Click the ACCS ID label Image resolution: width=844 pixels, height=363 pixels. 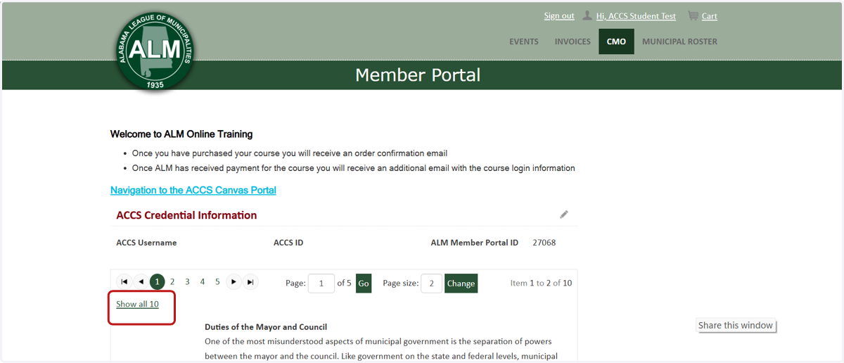[x=288, y=243]
